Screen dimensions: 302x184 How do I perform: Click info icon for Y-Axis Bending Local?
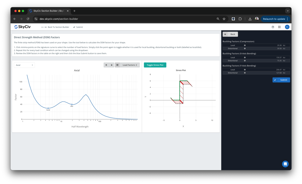245,70
